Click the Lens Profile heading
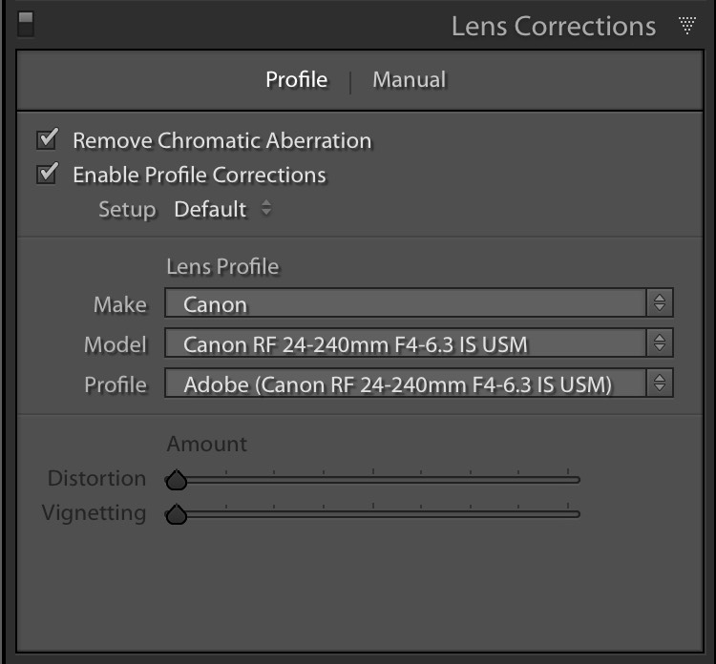The width and height of the screenshot is (716, 664). [x=222, y=266]
